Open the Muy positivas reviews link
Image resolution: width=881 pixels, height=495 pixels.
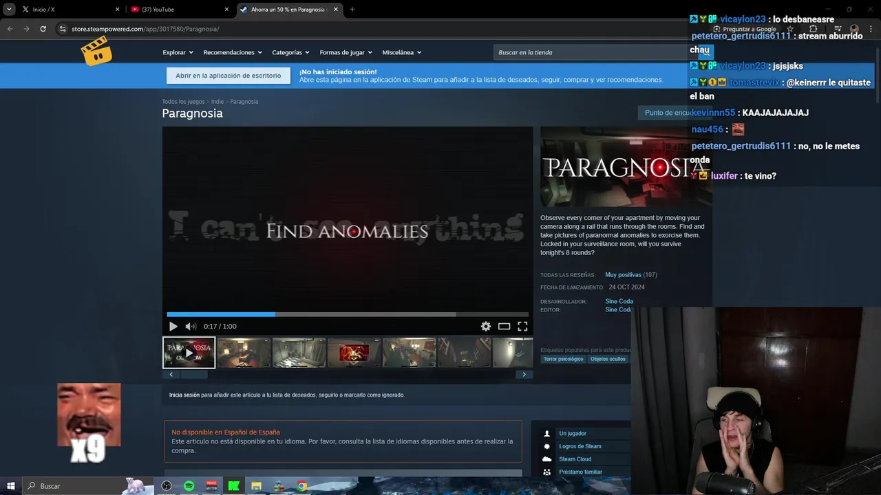tap(623, 275)
